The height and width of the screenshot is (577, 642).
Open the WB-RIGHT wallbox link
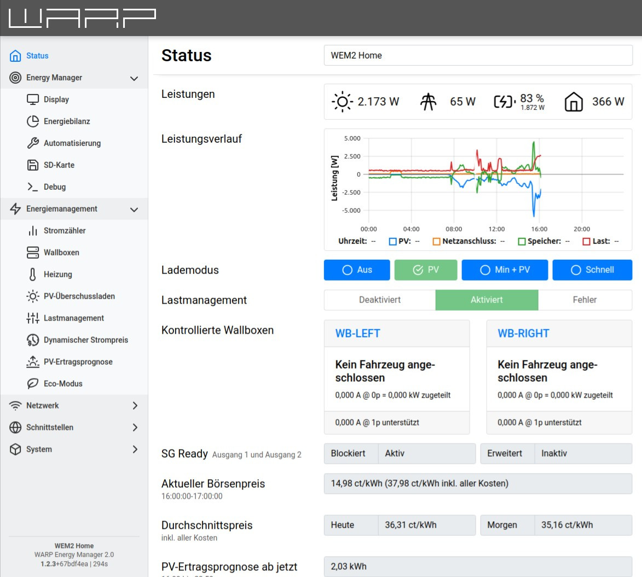pyautogui.click(x=523, y=334)
